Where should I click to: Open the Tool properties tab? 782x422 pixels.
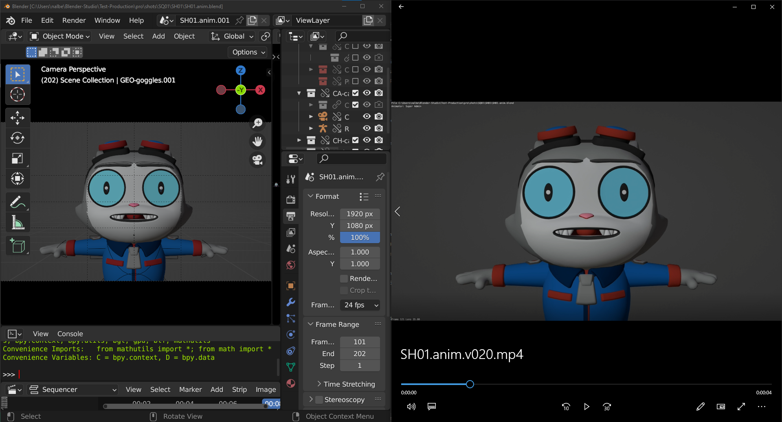[291, 179]
